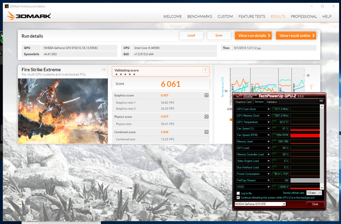The height and width of the screenshot is (224, 341).
Task: Go to the WELCOME tab
Action: (x=172, y=17)
